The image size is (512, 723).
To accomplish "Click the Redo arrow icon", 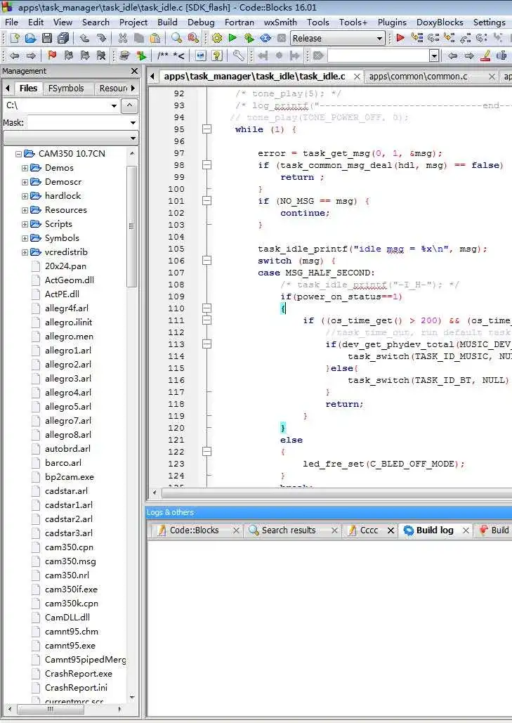I will 101,38.
